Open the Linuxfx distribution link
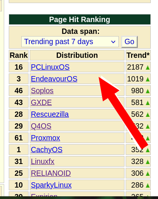 coord(43,161)
